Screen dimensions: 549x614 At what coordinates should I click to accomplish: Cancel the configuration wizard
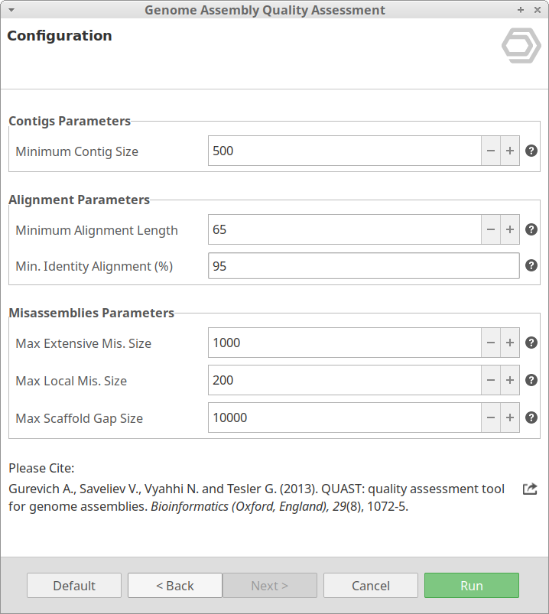coord(371,586)
